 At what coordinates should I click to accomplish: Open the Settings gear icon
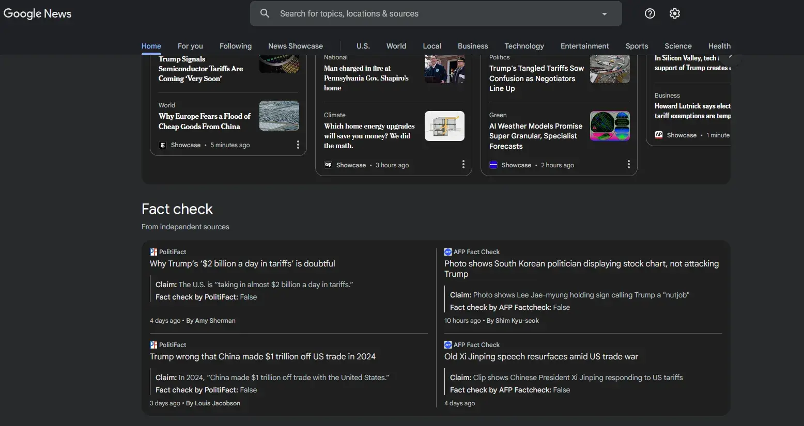coord(675,13)
